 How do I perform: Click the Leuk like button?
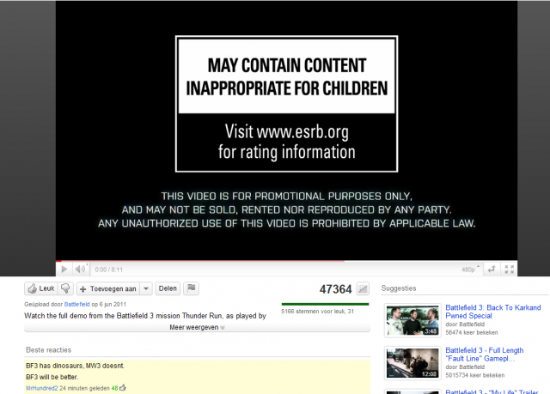pos(41,288)
